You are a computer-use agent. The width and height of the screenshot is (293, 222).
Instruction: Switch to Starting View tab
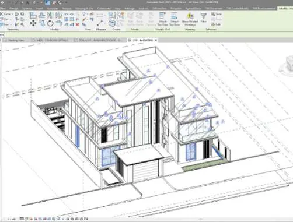(16, 40)
